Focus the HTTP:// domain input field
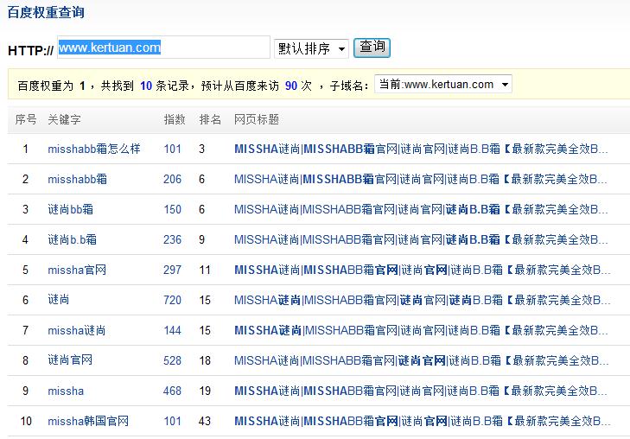 (163, 48)
